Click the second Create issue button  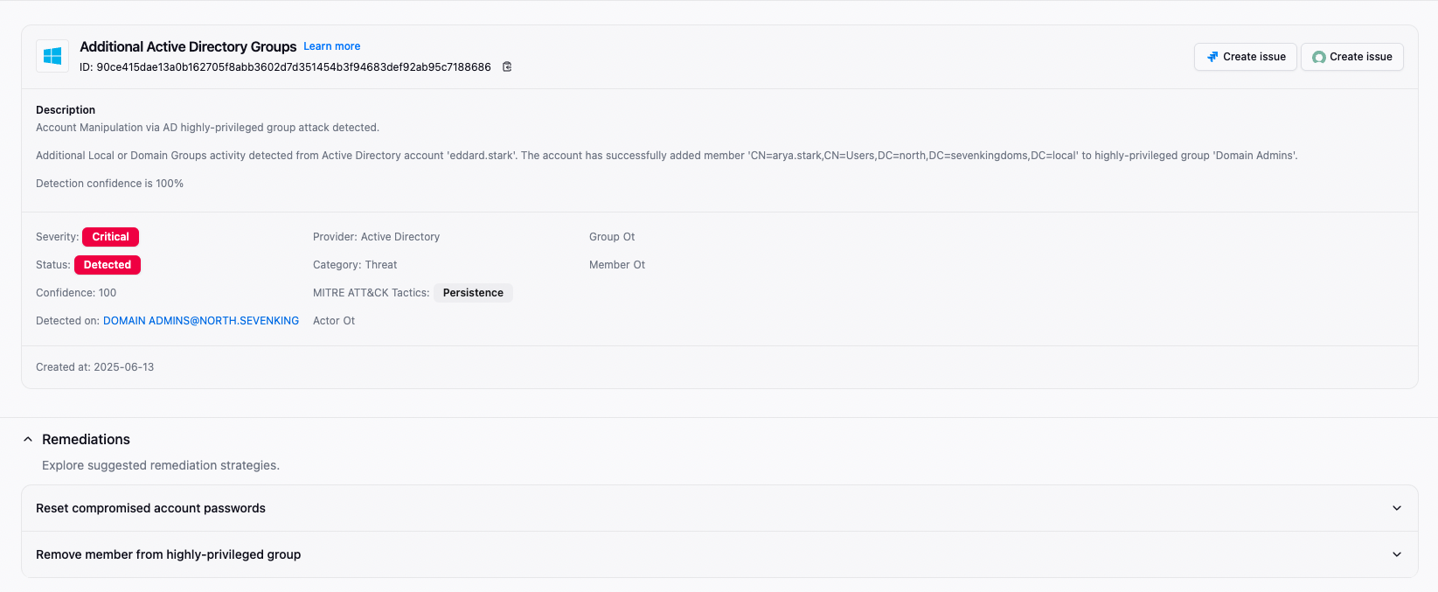click(x=1351, y=57)
